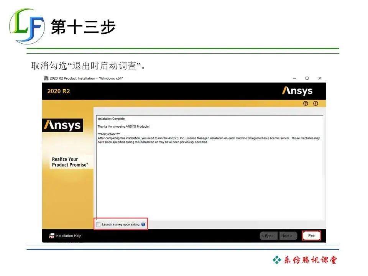Click the Ansys logo in top banner
The width and height of the screenshot is (368, 276).
297,91
